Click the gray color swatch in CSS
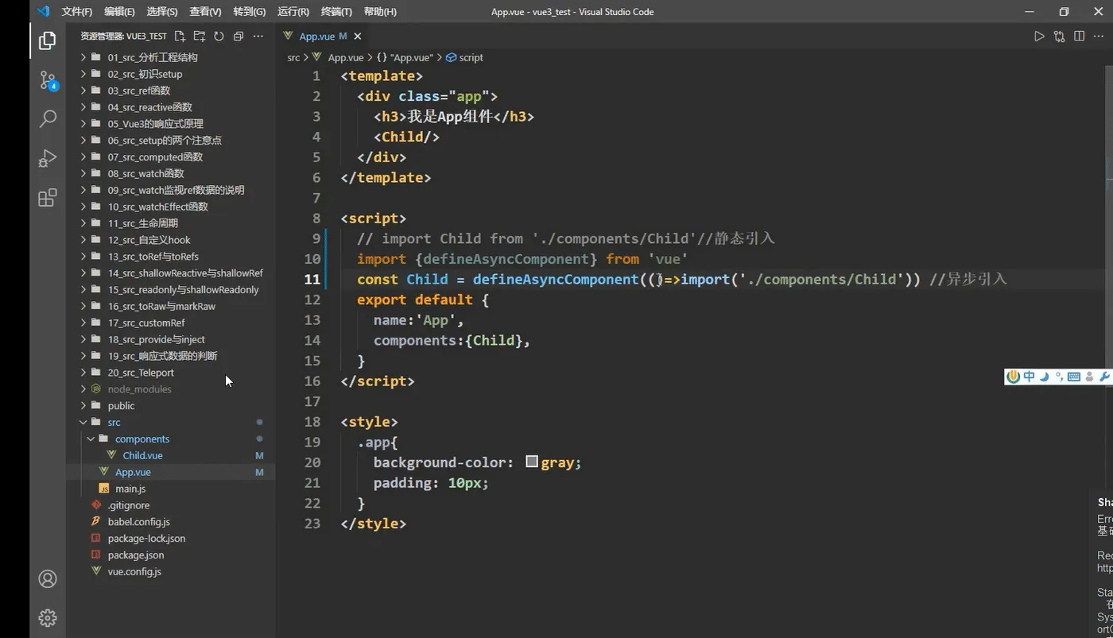Image resolution: width=1113 pixels, height=638 pixels. [x=532, y=462]
